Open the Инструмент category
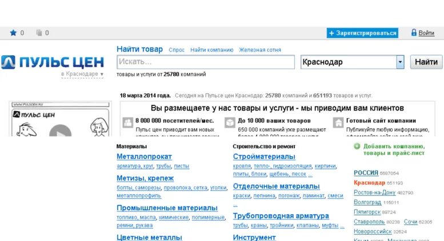Image resolution: width=444 pixels, height=241 pixels. (x=254, y=238)
